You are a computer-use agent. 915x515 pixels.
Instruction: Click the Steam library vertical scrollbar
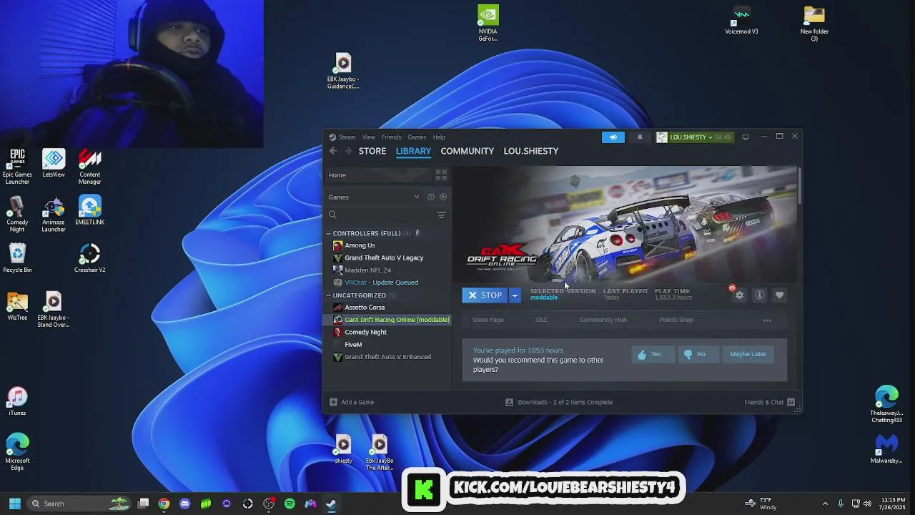(800, 186)
